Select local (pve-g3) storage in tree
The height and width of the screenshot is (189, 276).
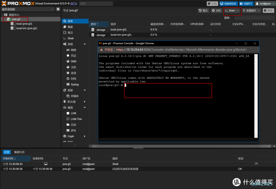tap(24, 24)
